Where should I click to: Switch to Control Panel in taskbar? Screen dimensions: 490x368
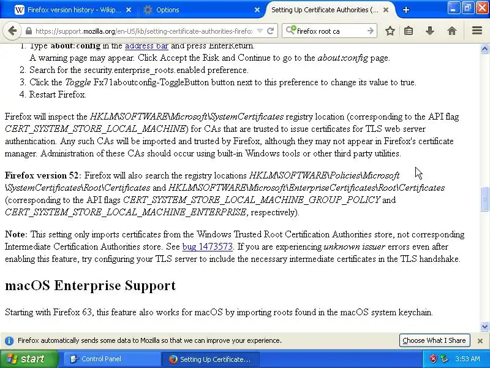[x=112, y=359]
